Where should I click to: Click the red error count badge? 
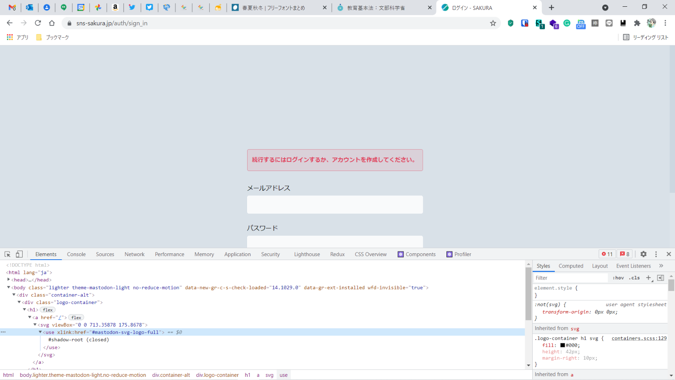[607, 254]
